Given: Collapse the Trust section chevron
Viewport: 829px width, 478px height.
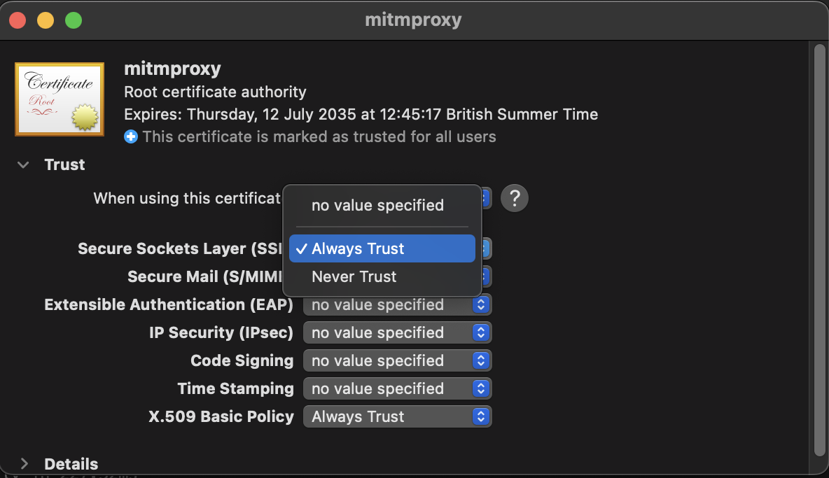Looking at the screenshot, I should tap(23, 164).
